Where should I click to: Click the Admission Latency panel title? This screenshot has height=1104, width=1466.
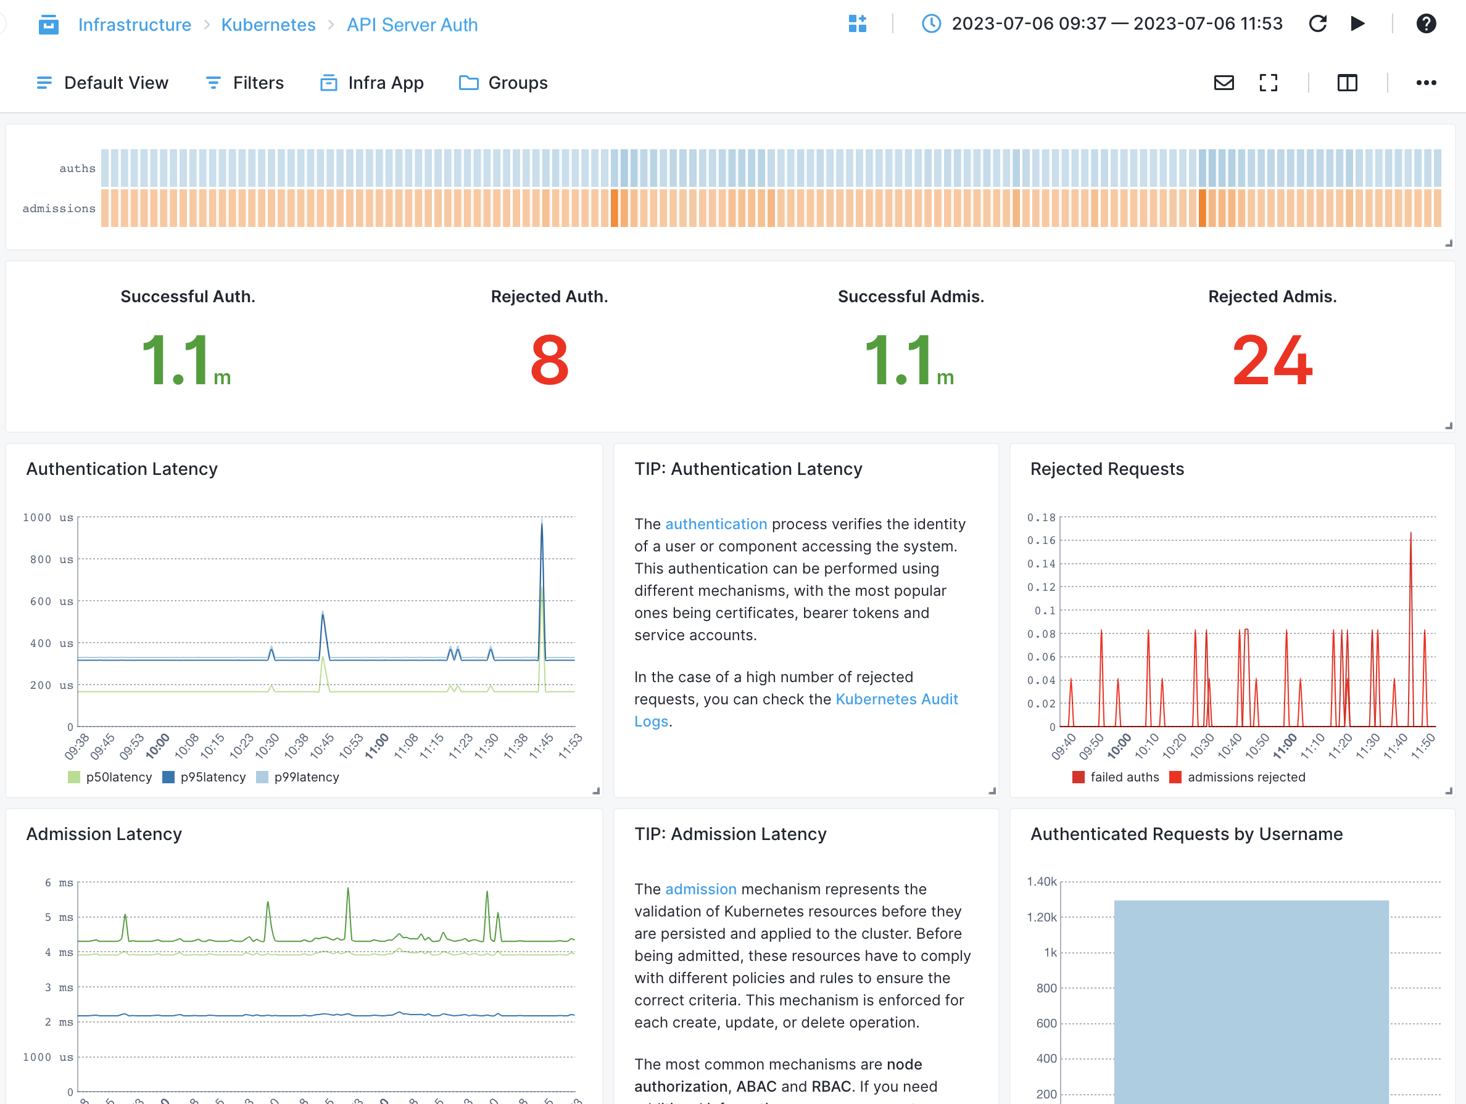point(104,834)
